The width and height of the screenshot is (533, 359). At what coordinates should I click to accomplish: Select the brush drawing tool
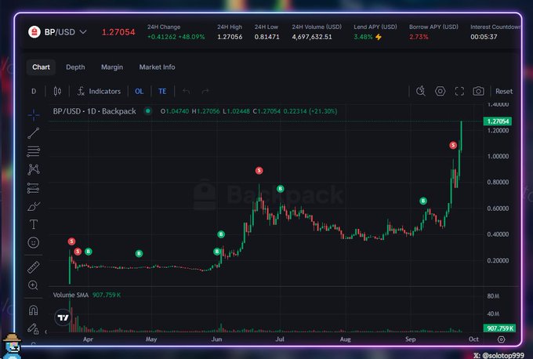[x=33, y=206]
